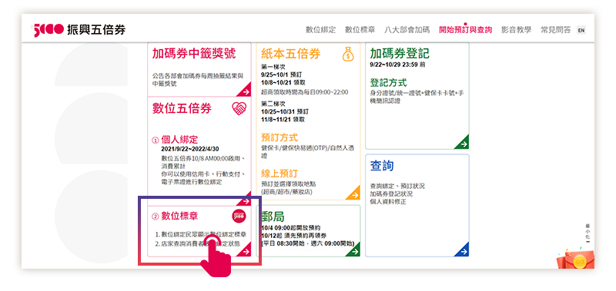The image size is (616, 291).
Task: Click the round red badge beside 數位標章
Action: coord(239,216)
